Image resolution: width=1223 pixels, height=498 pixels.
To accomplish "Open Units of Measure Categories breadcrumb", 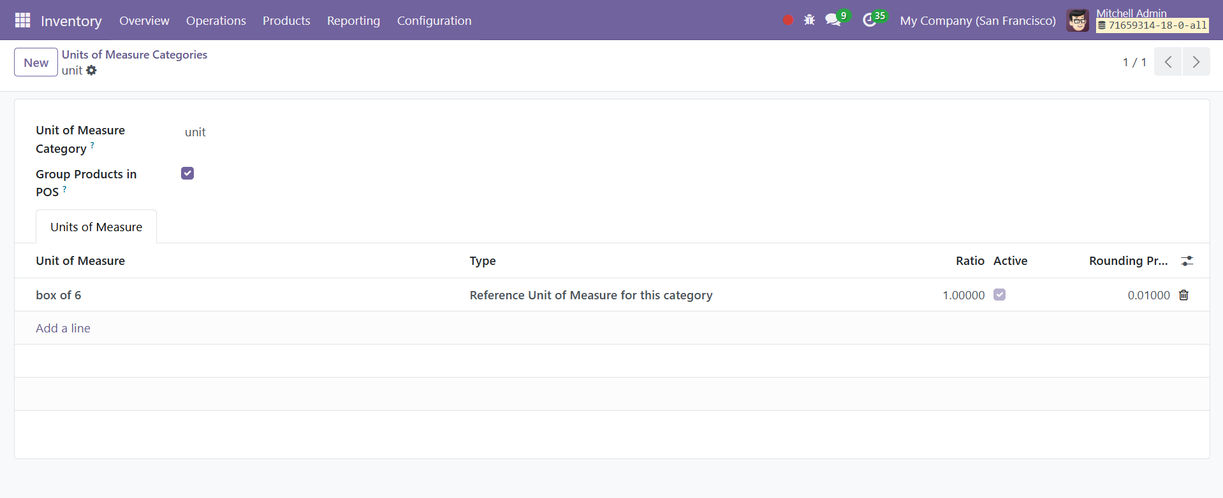I will click(135, 55).
